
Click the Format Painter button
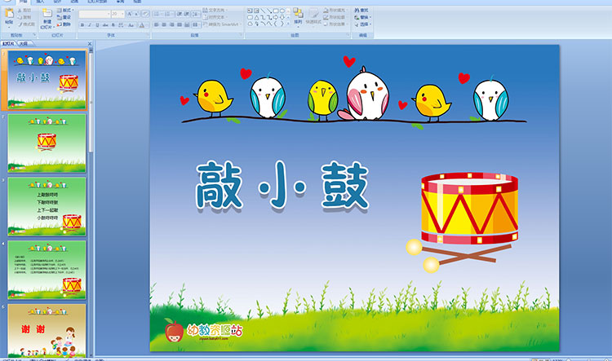[x=27, y=24]
